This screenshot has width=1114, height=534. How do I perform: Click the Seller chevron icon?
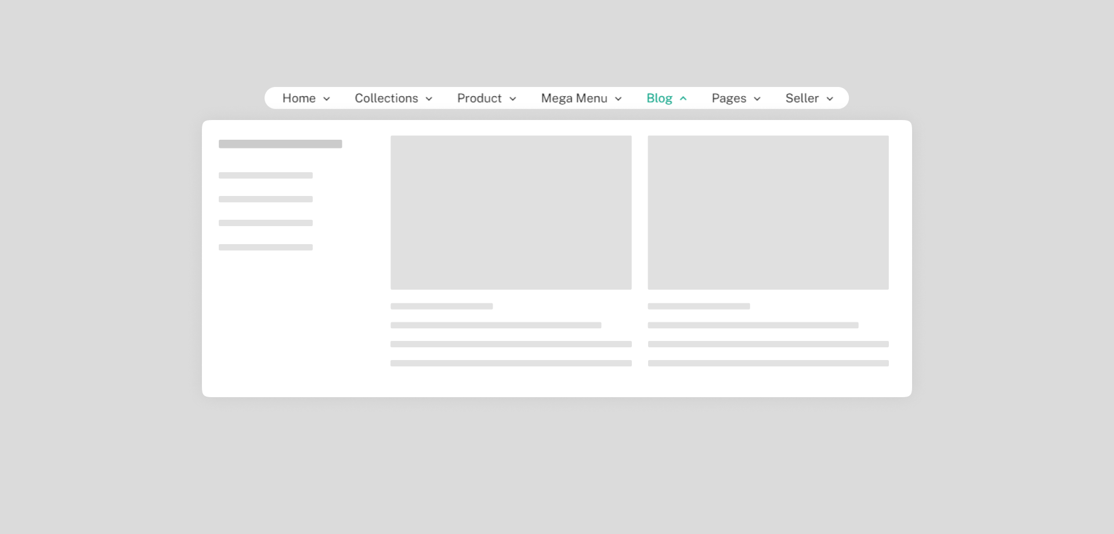pos(830,99)
